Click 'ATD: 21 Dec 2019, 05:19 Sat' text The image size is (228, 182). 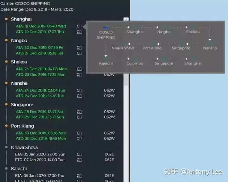(x=40, y=53)
